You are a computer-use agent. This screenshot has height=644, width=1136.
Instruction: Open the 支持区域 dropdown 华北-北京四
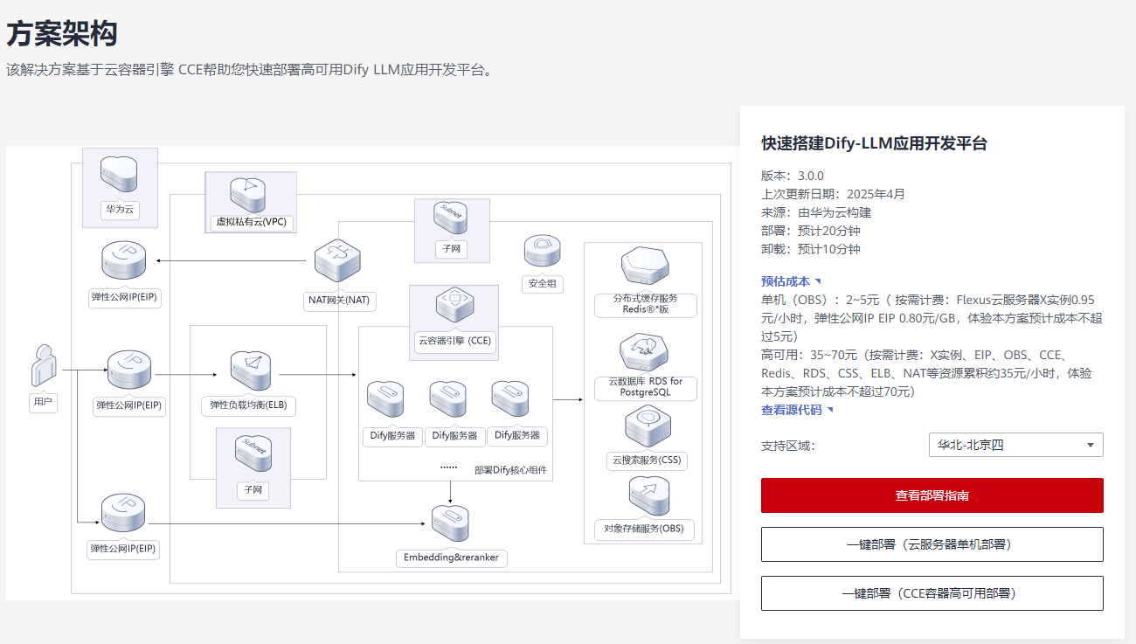[x=1015, y=445]
